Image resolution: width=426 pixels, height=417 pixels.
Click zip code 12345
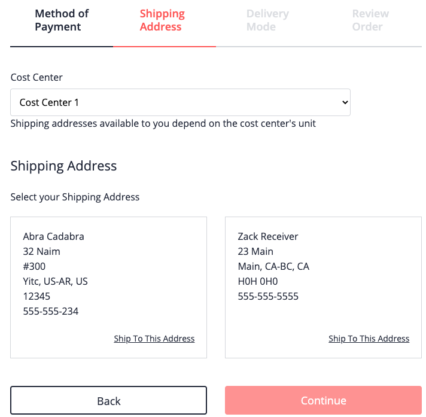click(36, 296)
